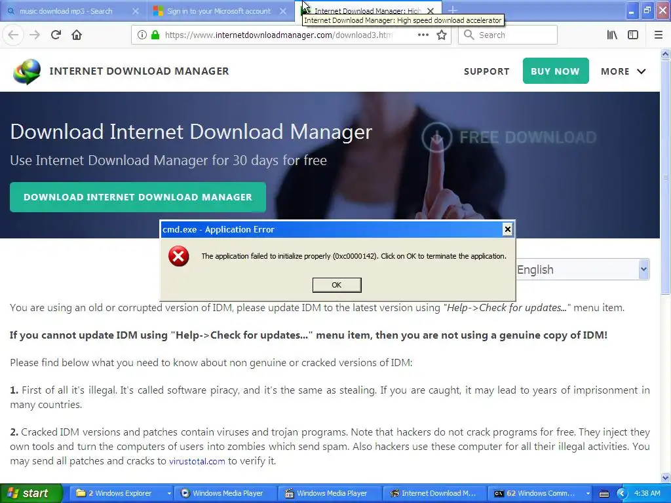
Task: Click DOWNLOAD INTERNET DOWNLOAD MANAGER button
Action: [x=138, y=197]
